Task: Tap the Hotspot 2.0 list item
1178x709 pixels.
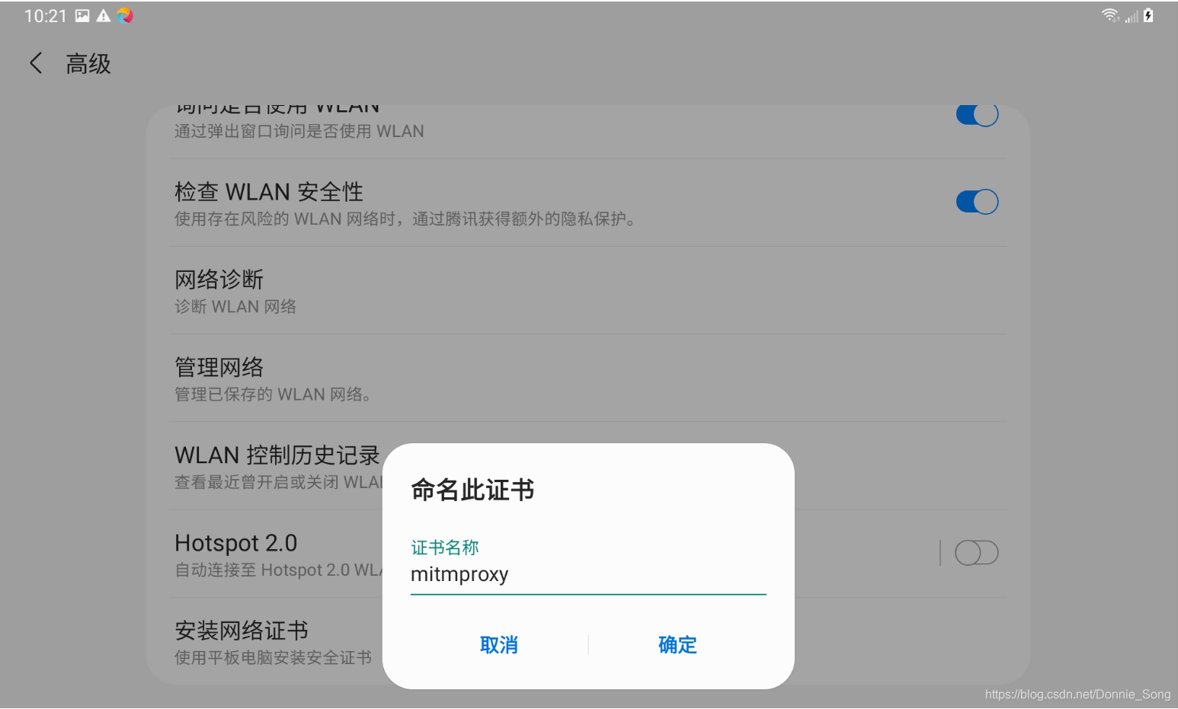Action: (x=236, y=552)
